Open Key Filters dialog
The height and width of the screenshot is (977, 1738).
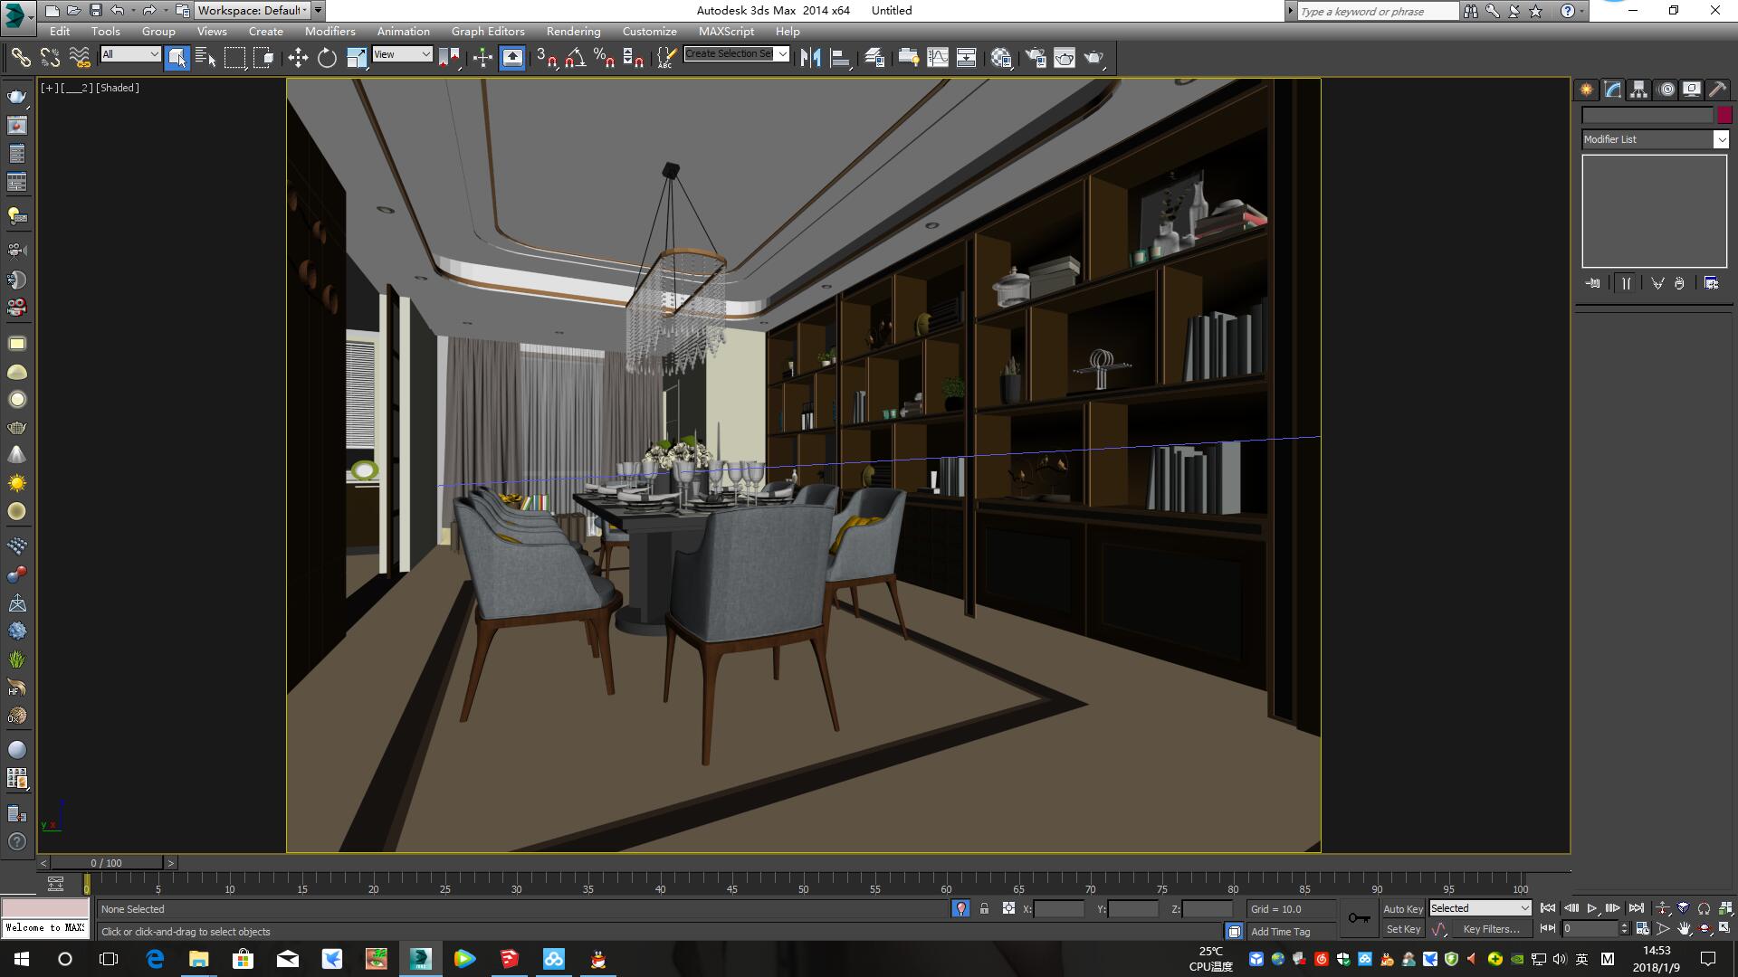pos(1491,929)
